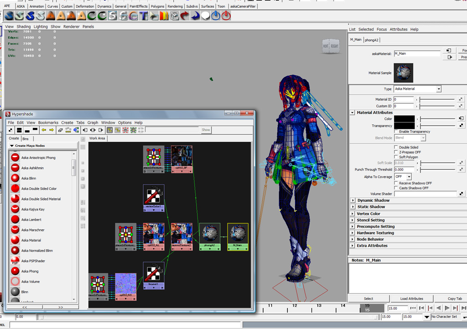Open the Type Aska Material dropdown
The height and width of the screenshot is (329, 467).
tap(417, 89)
